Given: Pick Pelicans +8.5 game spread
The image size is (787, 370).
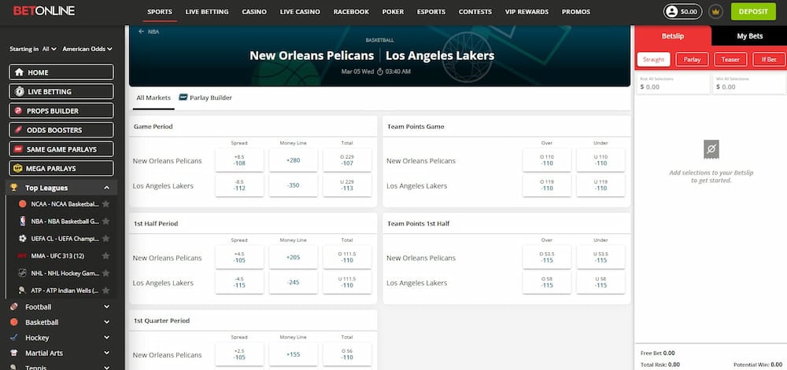Looking at the screenshot, I should [x=239, y=160].
